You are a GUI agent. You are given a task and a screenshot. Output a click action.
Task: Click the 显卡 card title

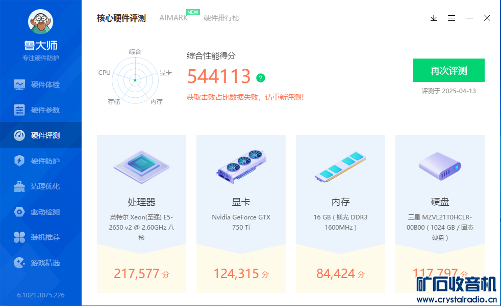click(x=241, y=202)
